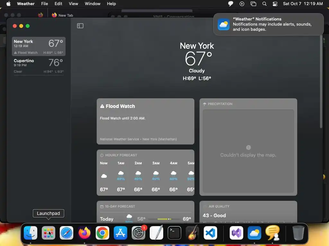The width and height of the screenshot is (329, 246).
Task: Click the Today row in 10-day forecast
Action: click(x=146, y=219)
